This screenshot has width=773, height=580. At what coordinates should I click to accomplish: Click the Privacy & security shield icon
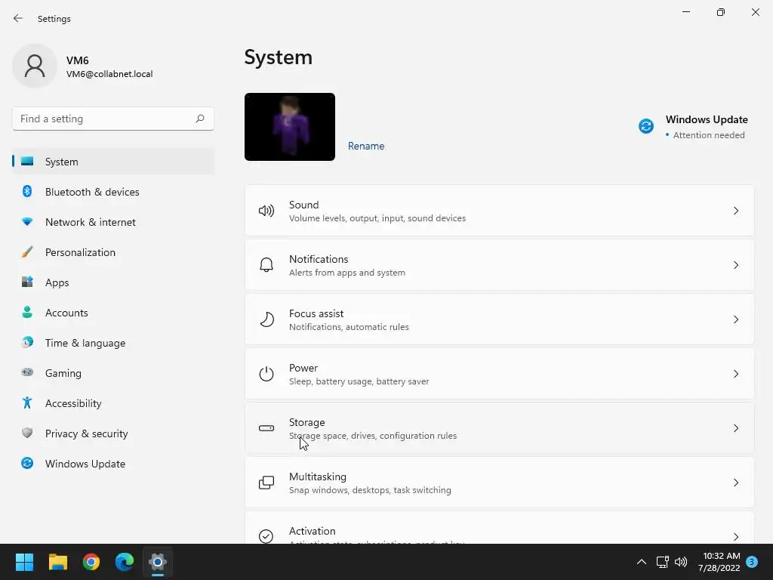coord(27,433)
